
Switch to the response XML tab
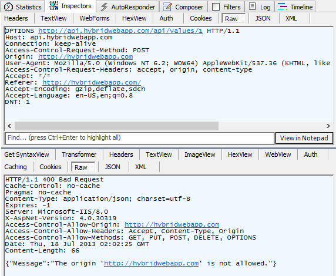140,167
